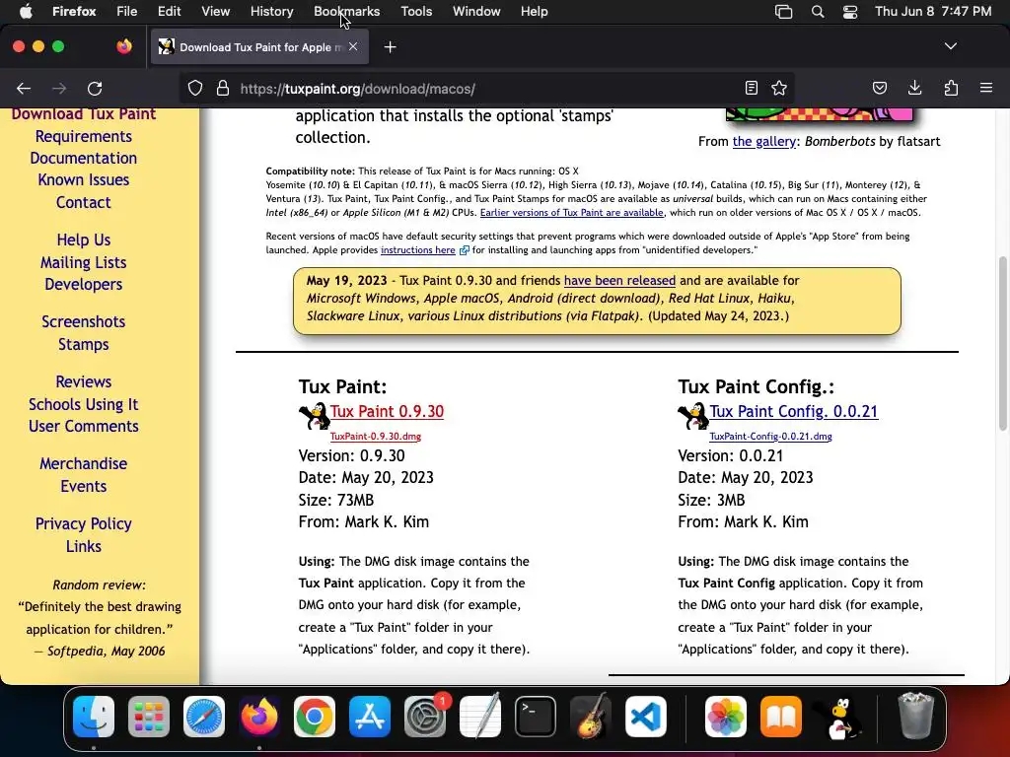Show site security lock info
Image resolution: width=1010 pixels, height=757 pixels.
(223, 88)
